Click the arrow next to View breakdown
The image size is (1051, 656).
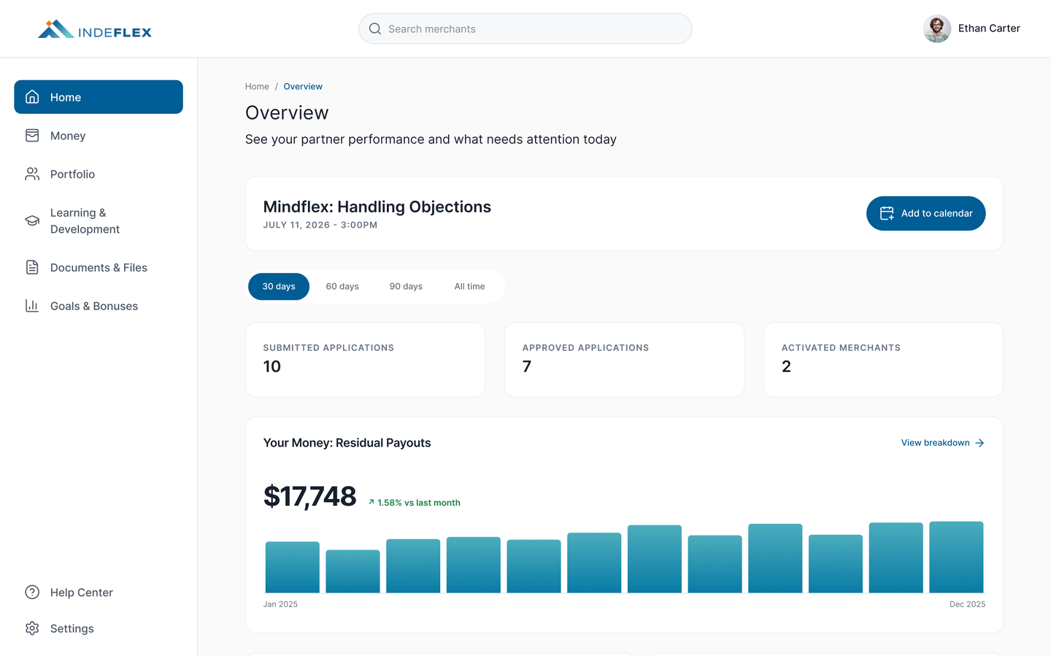point(979,443)
